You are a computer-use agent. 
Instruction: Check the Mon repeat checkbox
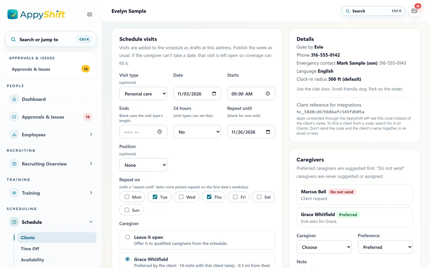(x=127, y=197)
